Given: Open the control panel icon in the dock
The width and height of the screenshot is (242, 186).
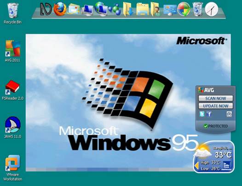Looking at the screenshot, I should [x=170, y=10].
